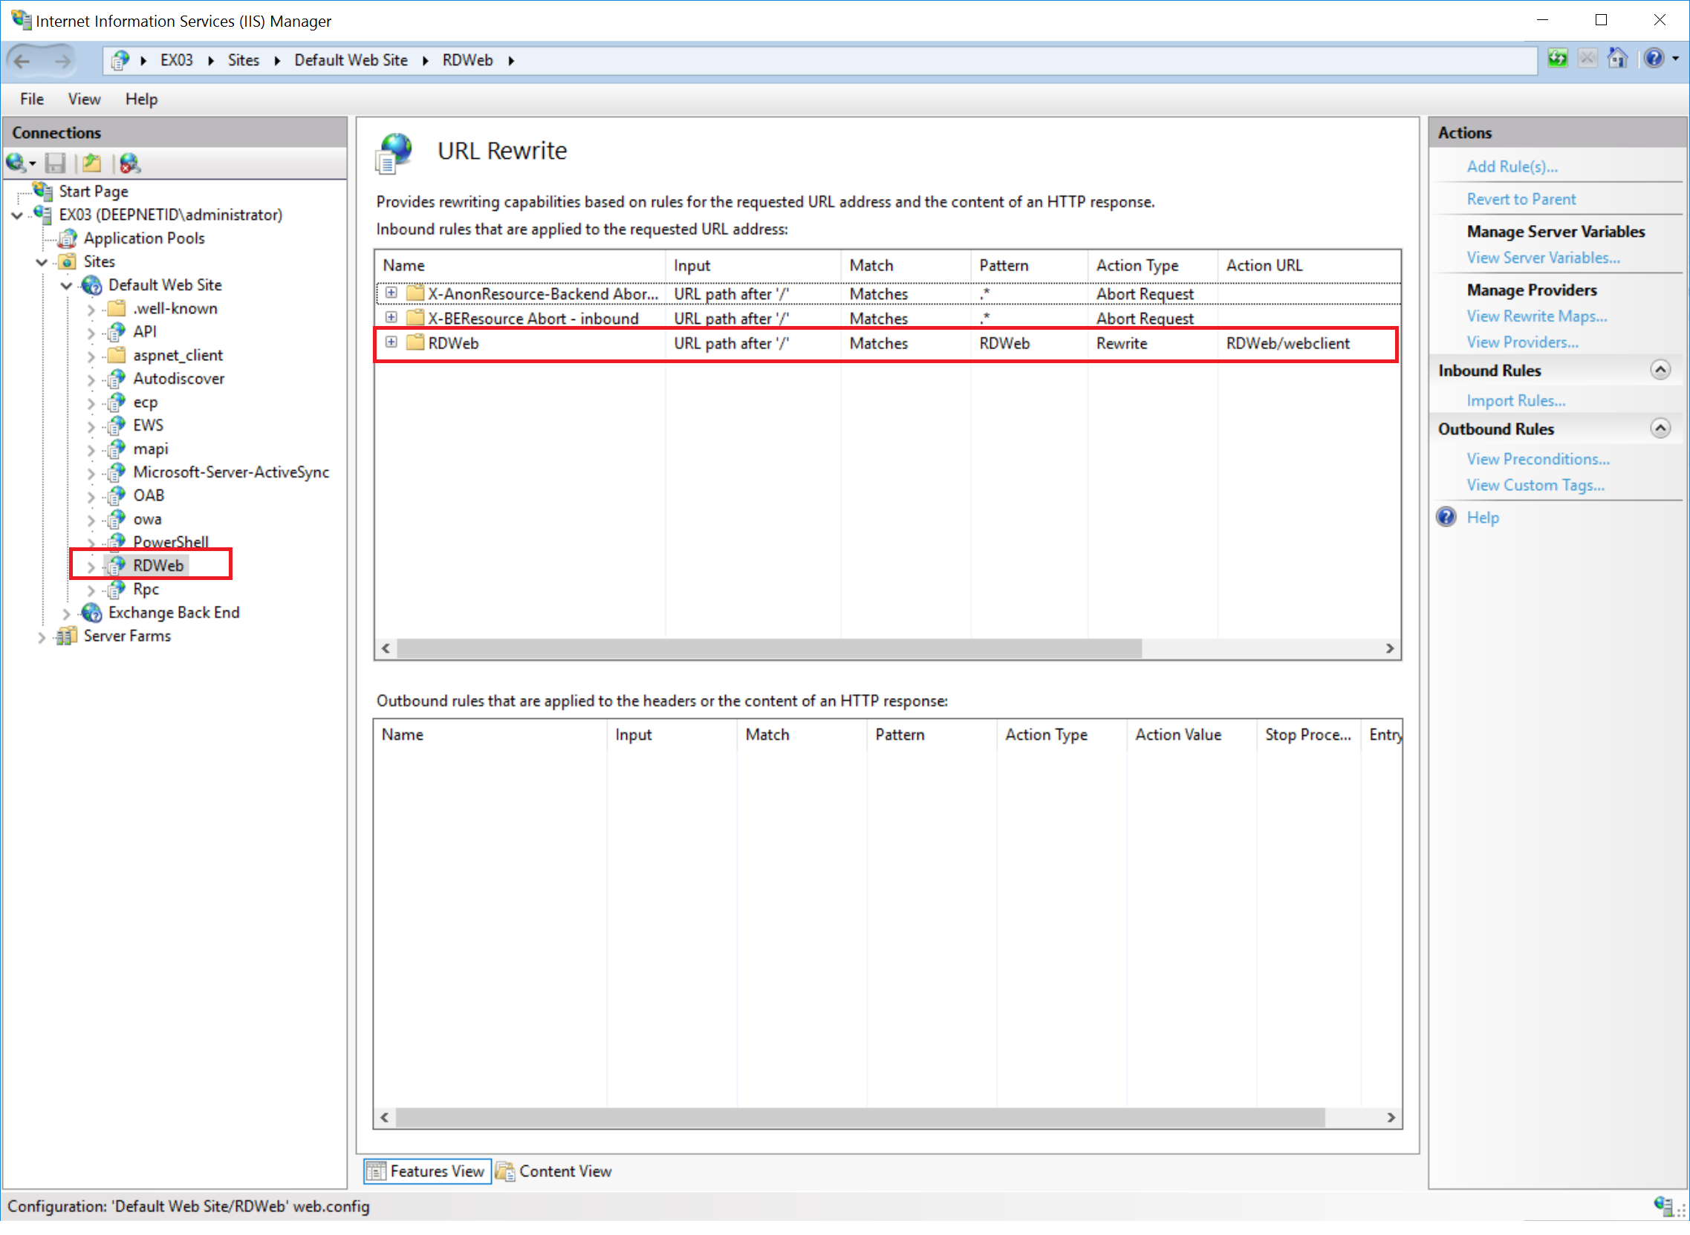
Task: Expand the X-BEResource Abort rule plus box
Action: pyautogui.click(x=391, y=319)
